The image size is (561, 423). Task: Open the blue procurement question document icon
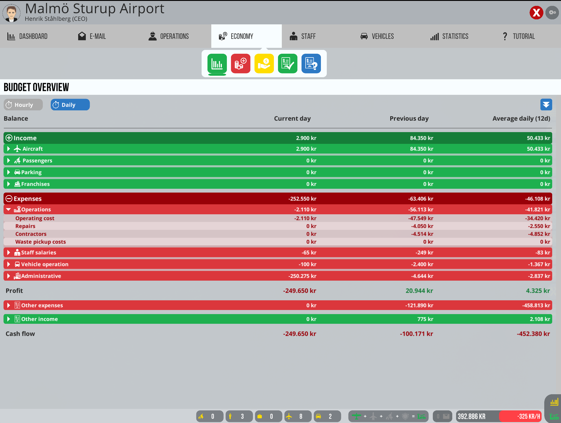click(x=311, y=63)
